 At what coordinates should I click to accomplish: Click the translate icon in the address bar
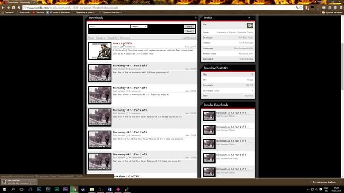point(297,8)
